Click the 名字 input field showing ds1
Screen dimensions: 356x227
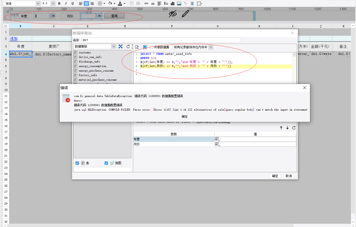coord(161,40)
